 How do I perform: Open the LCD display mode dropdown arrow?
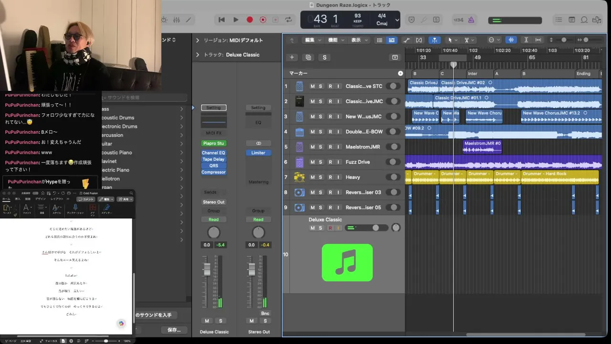tap(397, 20)
